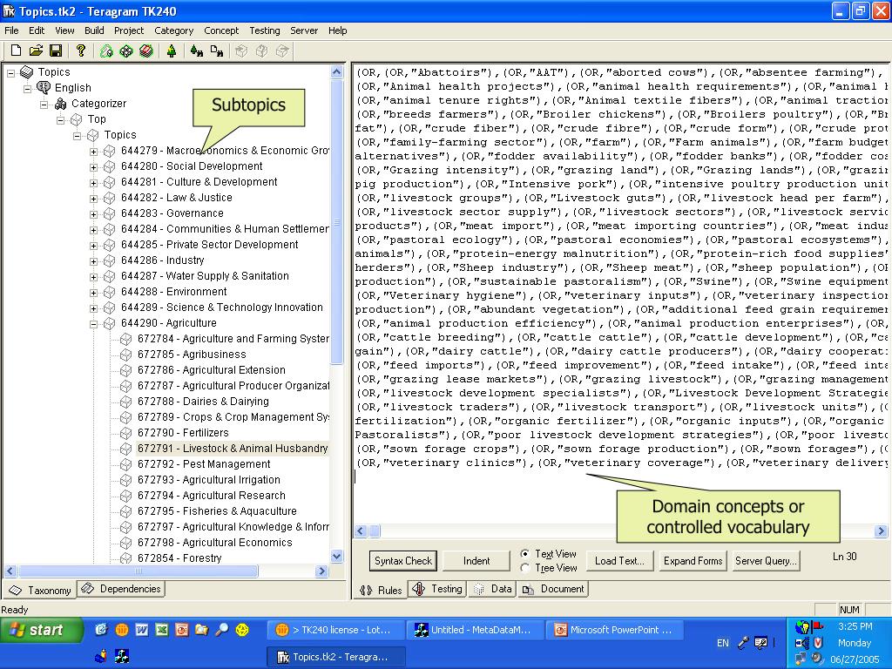892x669 pixels.
Task: Select the Tree View radio button
Action: [524, 568]
